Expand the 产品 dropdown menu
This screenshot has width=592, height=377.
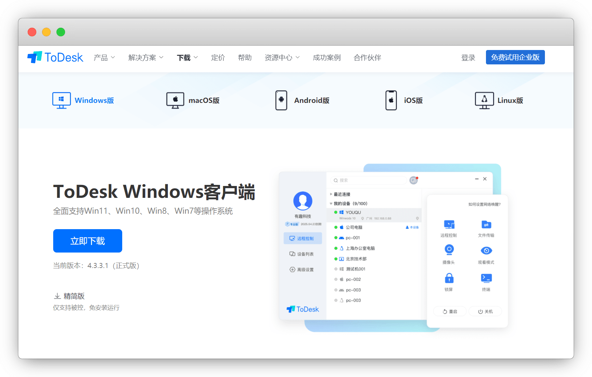(x=104, y=58)
